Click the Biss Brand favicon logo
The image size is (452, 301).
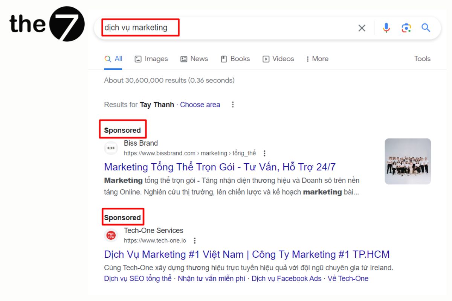[111, 148]
